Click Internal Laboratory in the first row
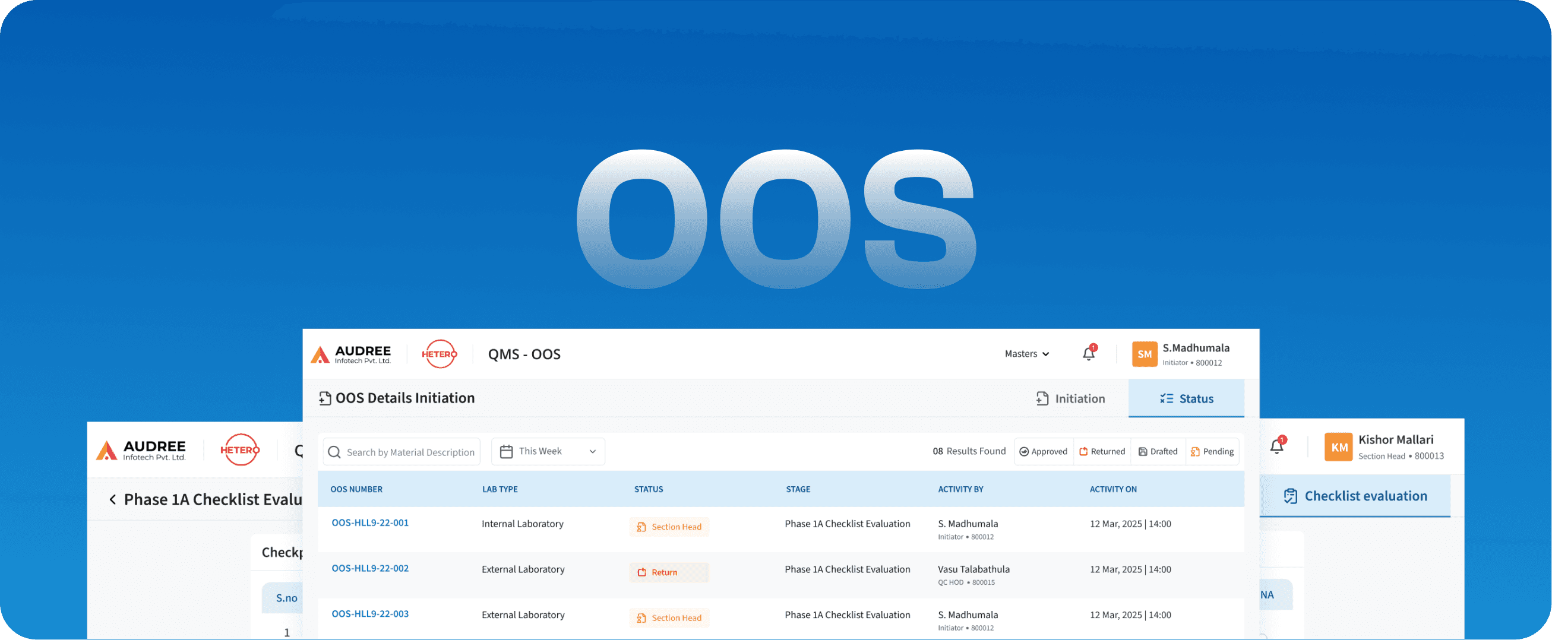The image size is (1552, 640). [x=522, y=524]
